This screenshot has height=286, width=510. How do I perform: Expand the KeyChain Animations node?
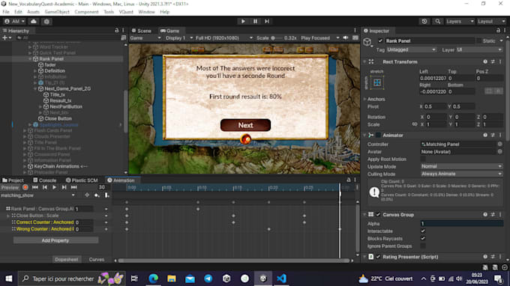(x=25, y=166)
